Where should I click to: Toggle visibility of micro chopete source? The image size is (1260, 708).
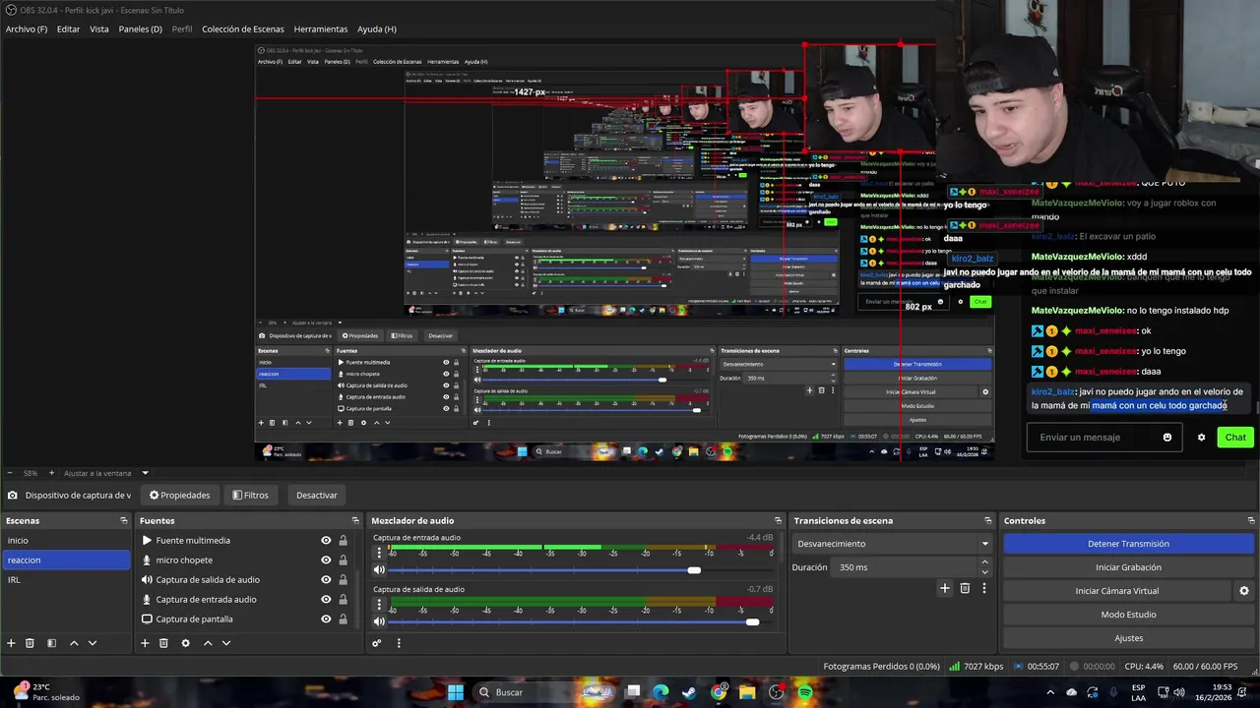coord(326,560)
